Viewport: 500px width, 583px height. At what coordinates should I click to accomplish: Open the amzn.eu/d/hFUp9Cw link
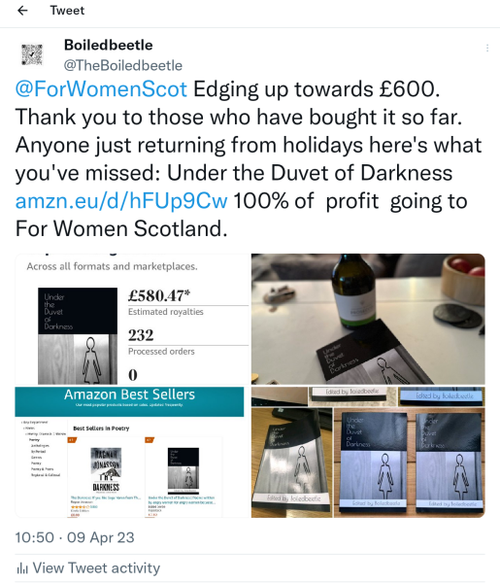121,201
